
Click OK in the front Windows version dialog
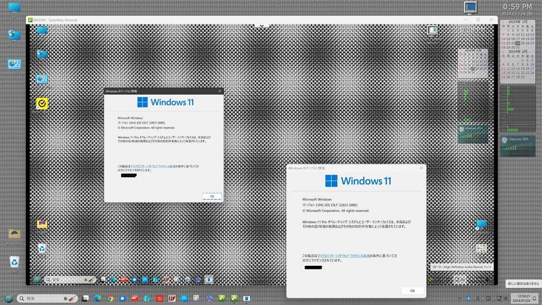coord(412,291)
